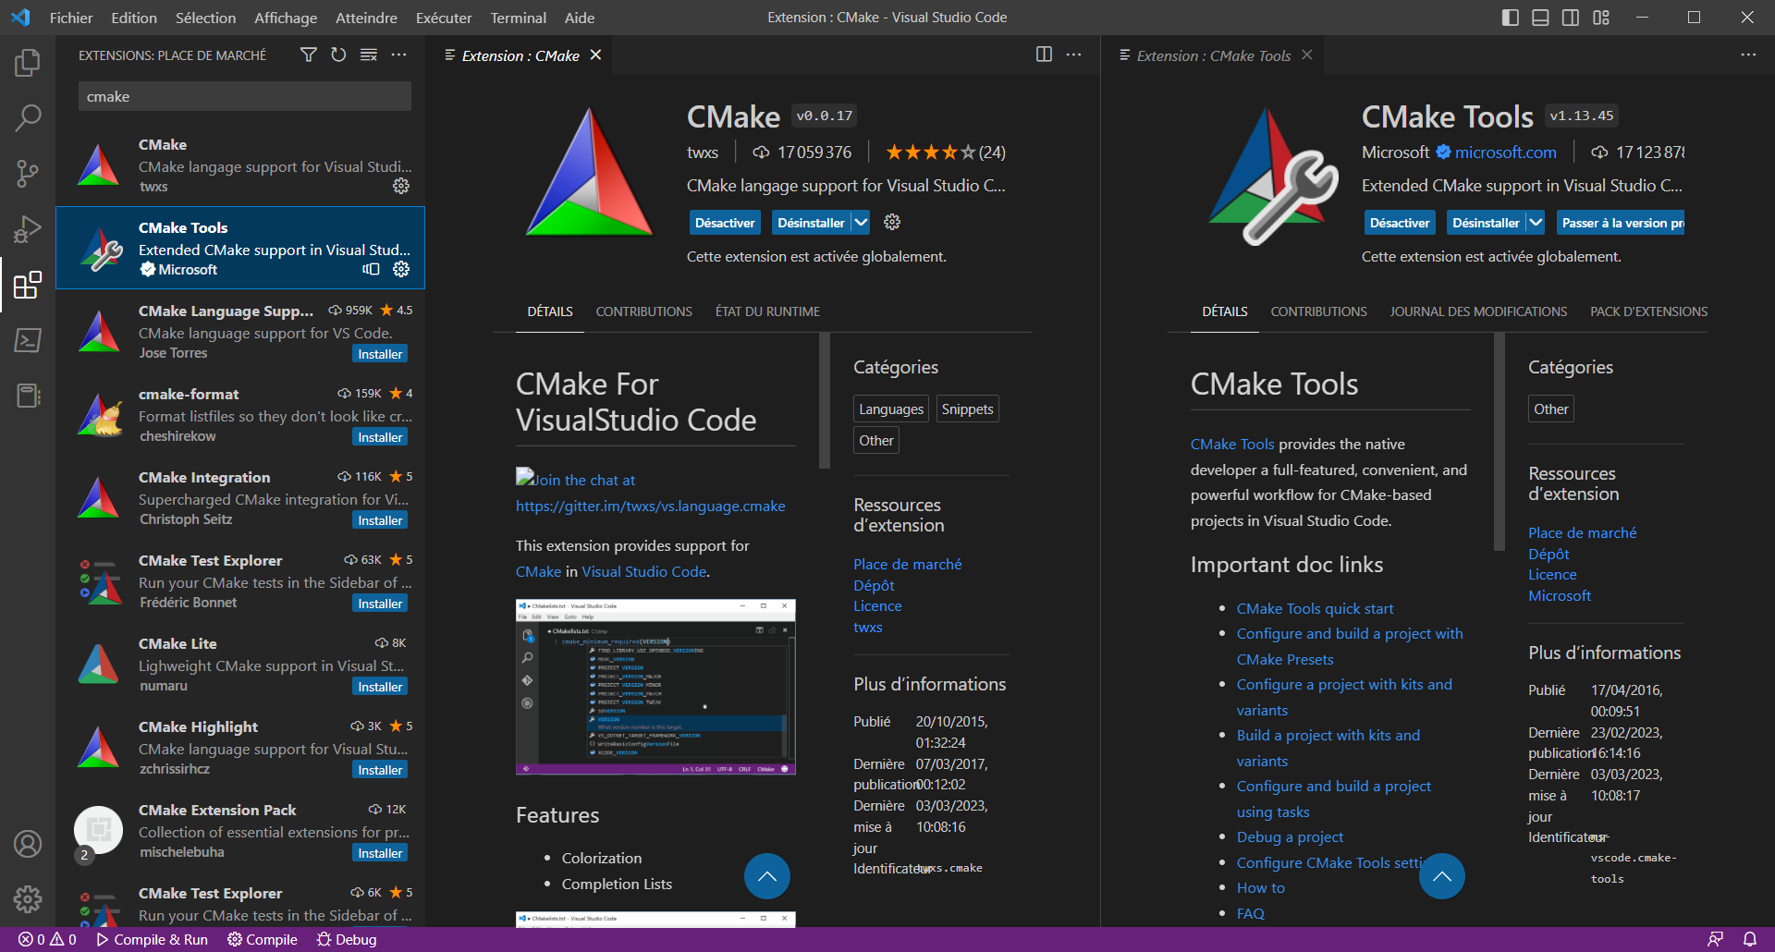1775x952 pixels.
Task: Split the CMake editor to the right
Action: coord(1044,55)
